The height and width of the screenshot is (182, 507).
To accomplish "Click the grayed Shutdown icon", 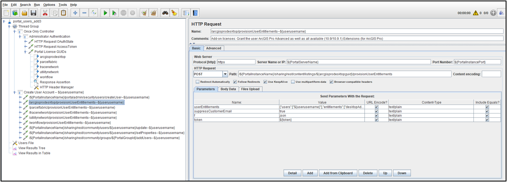I will [x=133, y=13].
